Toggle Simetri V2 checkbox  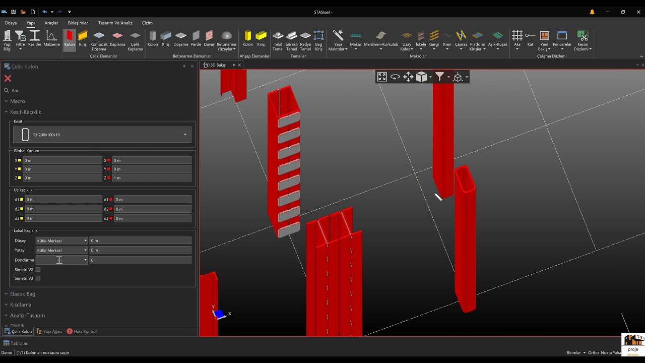tap(38, 269)
